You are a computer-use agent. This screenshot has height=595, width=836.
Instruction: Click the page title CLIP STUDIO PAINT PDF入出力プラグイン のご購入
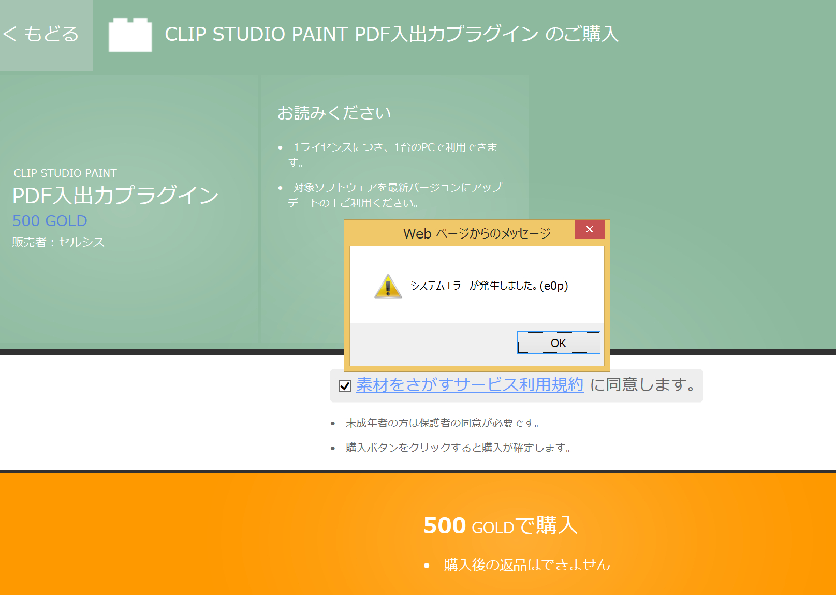pyautogui.click(x=392, y=34)
